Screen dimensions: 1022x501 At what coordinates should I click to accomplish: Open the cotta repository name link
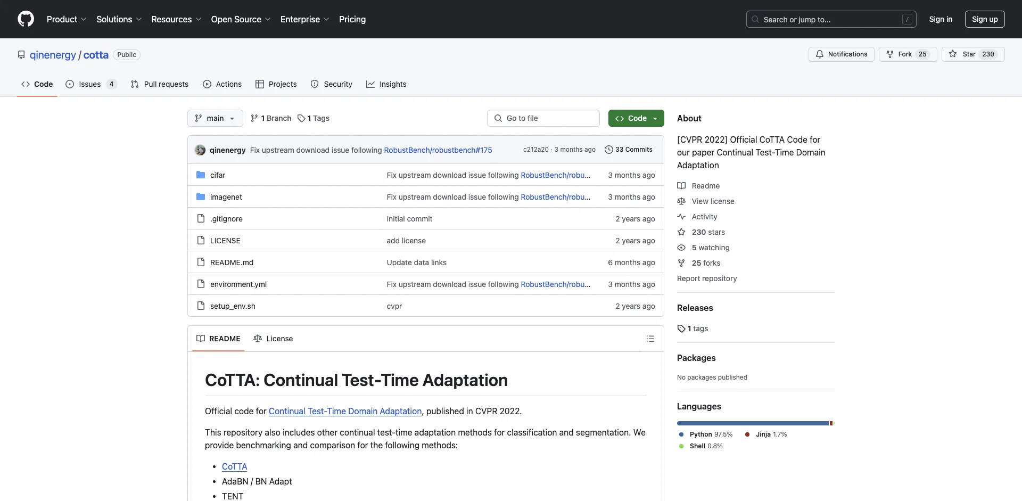96,55
